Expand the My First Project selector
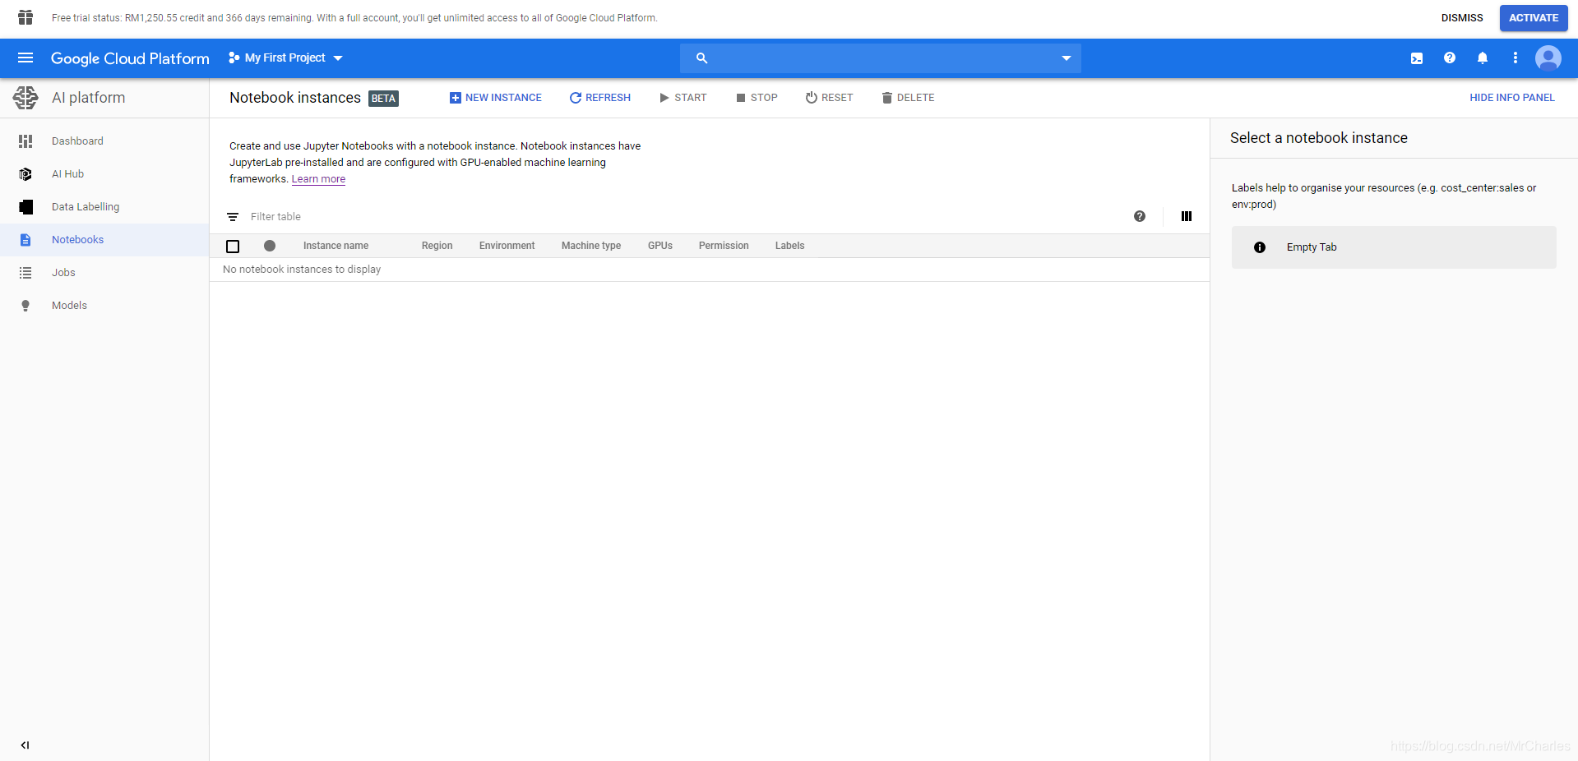The image size is (1578, 761). [285, 58]
